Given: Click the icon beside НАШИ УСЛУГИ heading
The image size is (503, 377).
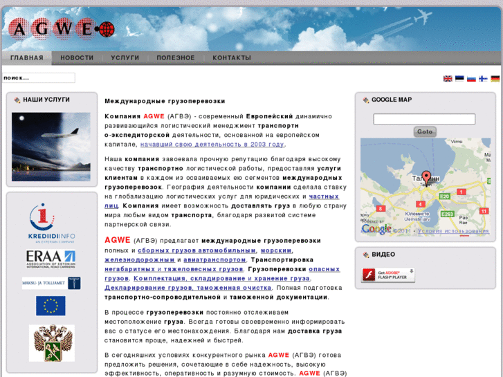Looking at the screenshot, I should tap(17, 100).
